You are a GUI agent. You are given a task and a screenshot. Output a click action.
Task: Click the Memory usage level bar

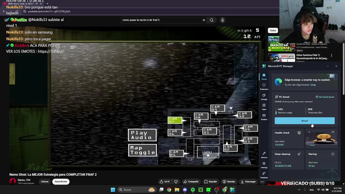[276, 111]
